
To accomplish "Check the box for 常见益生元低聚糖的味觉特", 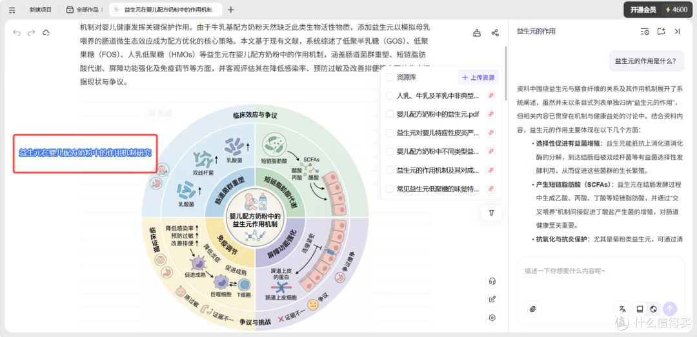I will pos(390,189).
